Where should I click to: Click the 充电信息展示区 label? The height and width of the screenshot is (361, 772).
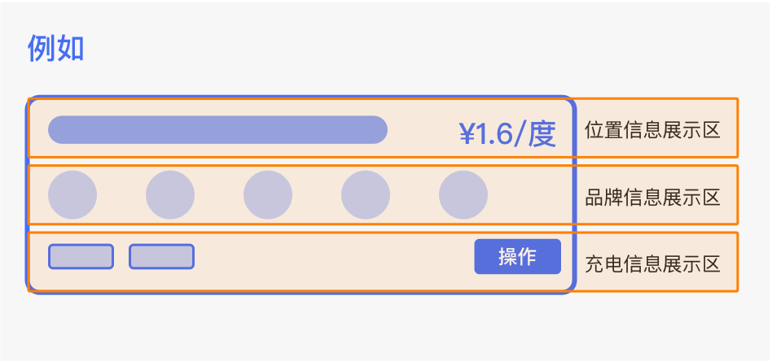(x=652, y=263)
